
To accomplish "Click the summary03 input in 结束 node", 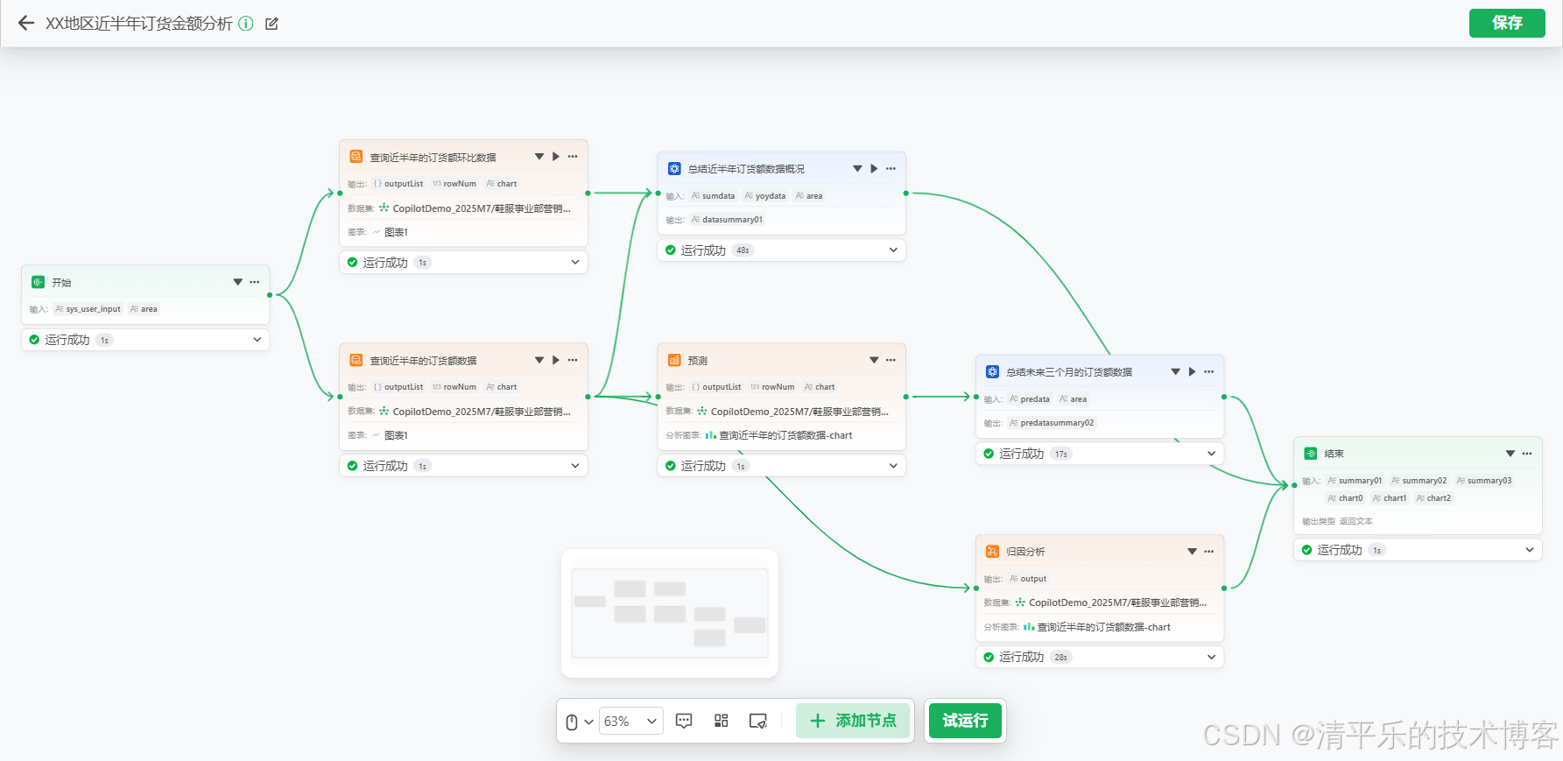I will (1484, 481).
